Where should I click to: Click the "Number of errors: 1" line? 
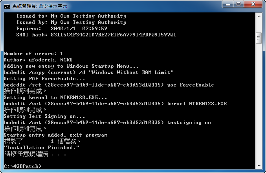click(33, 54)
